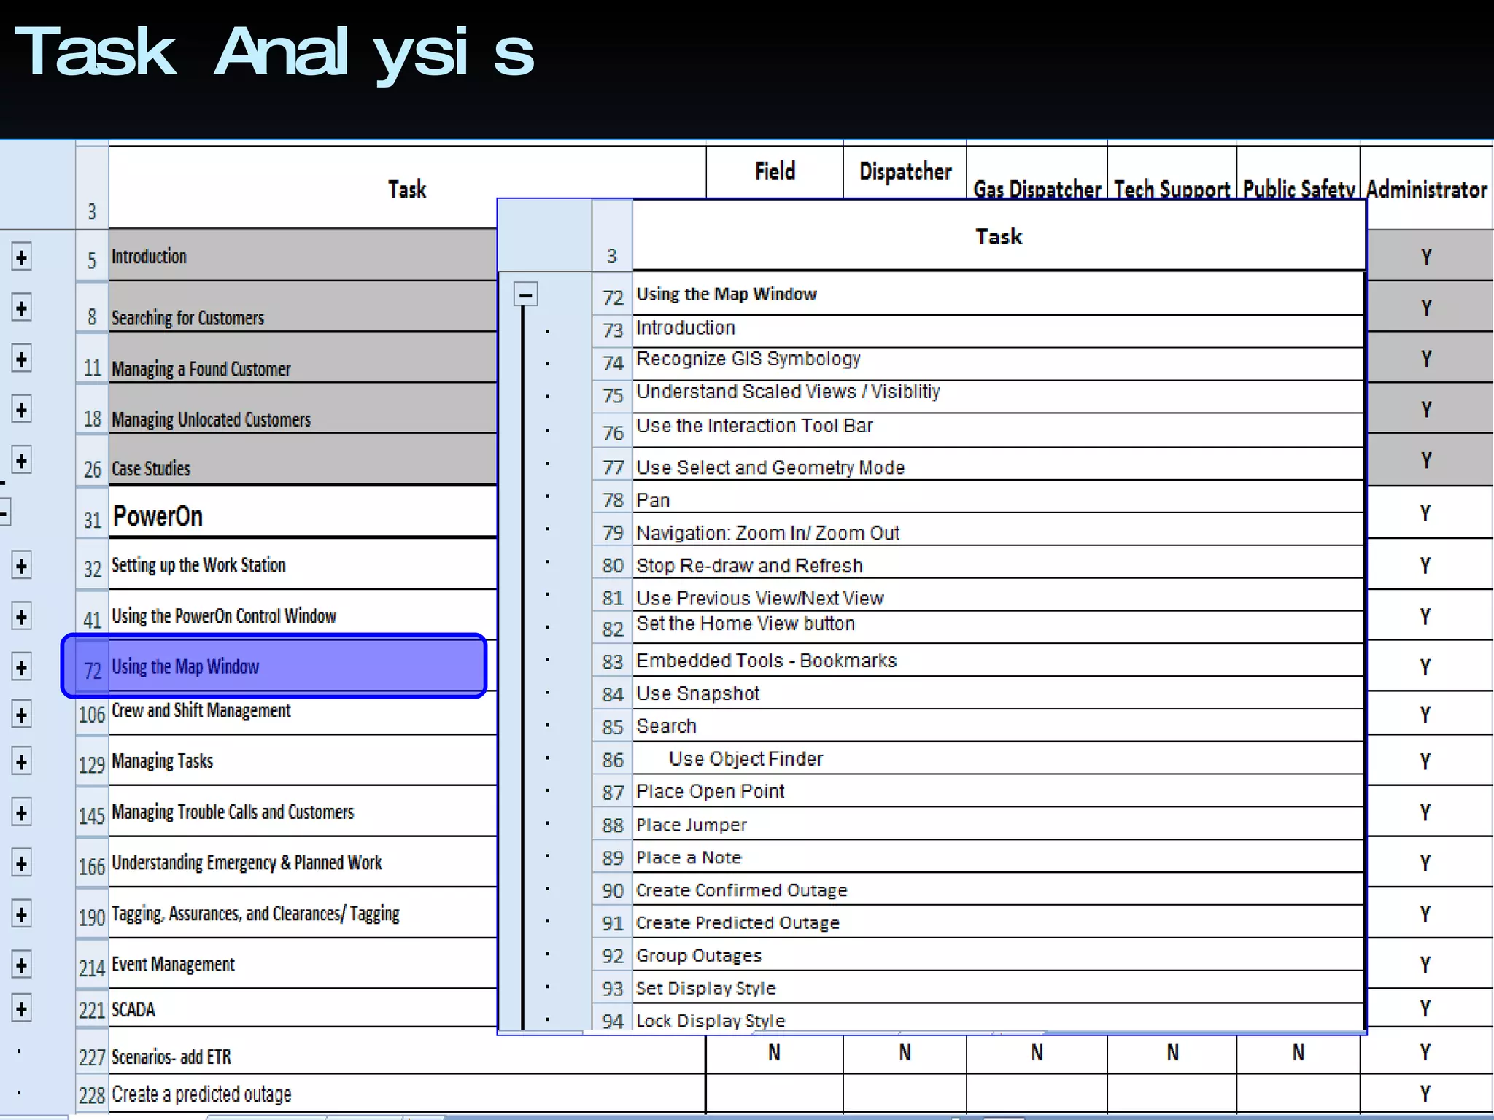Click the Pan task row
1494x1120 pixels.
click(x=998, y=497)
